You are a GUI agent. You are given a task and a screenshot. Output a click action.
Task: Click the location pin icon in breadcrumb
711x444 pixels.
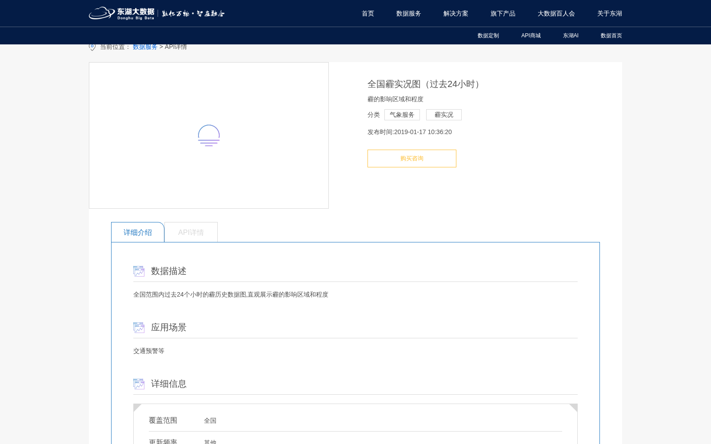coord(92,47)
